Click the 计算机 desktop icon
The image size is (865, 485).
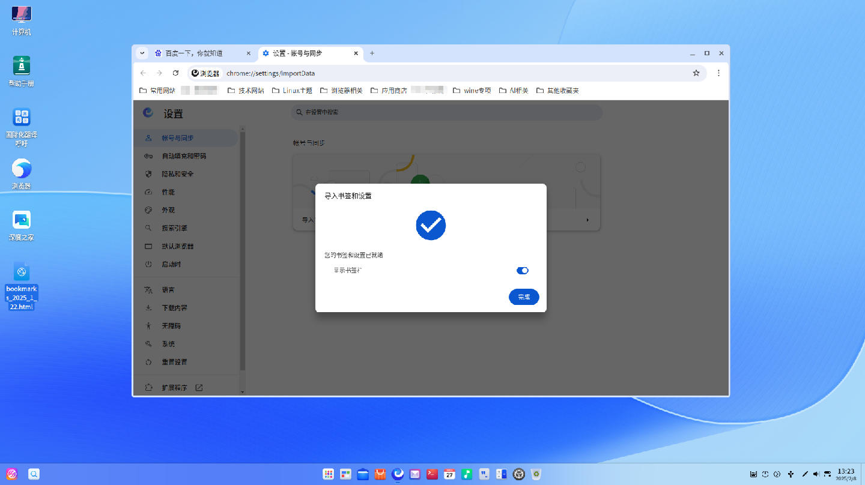click(x=22, y=20)
